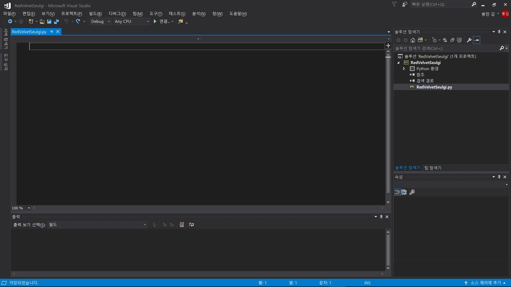
Task: Click Home icon in Solution Explorer toolbar
Action: pyautogui.click(x=413, y=40)
